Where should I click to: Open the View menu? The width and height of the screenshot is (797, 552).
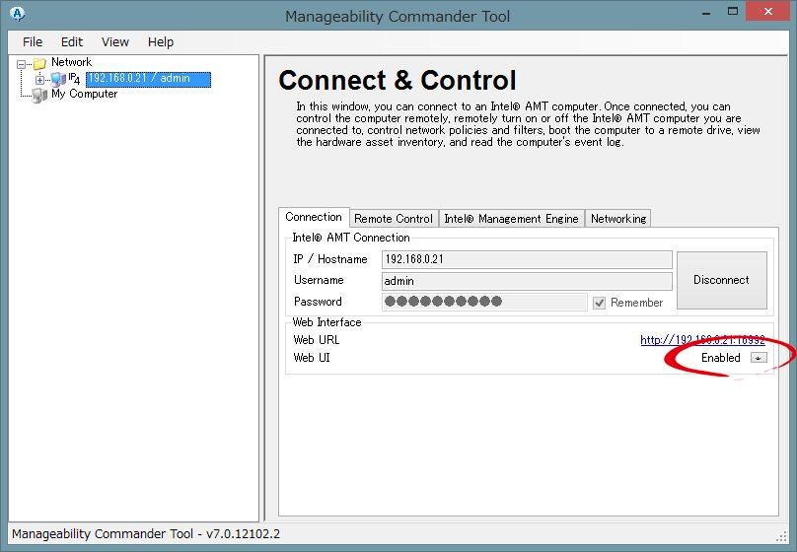[x=114, y=42]
